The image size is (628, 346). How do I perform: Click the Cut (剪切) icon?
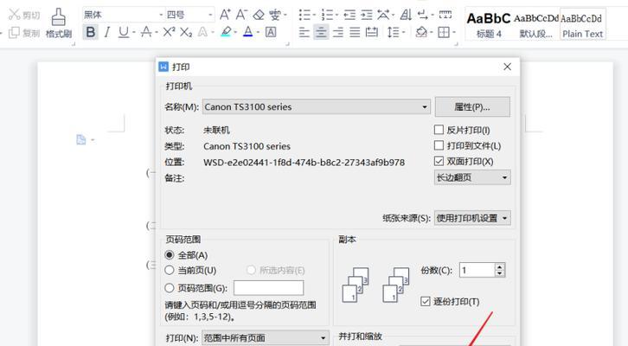click(15, 15)
